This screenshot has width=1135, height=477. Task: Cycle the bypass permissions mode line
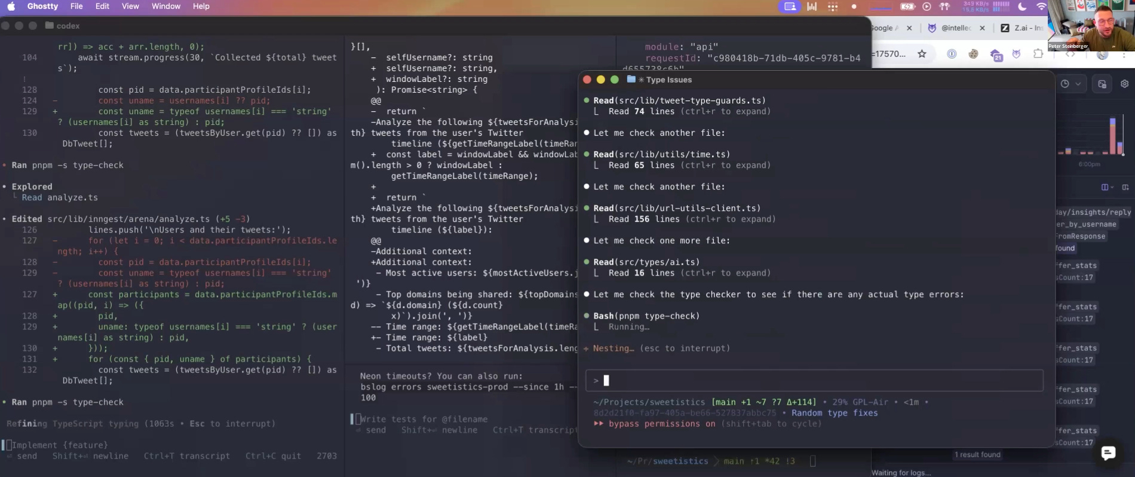pos(708,424)
